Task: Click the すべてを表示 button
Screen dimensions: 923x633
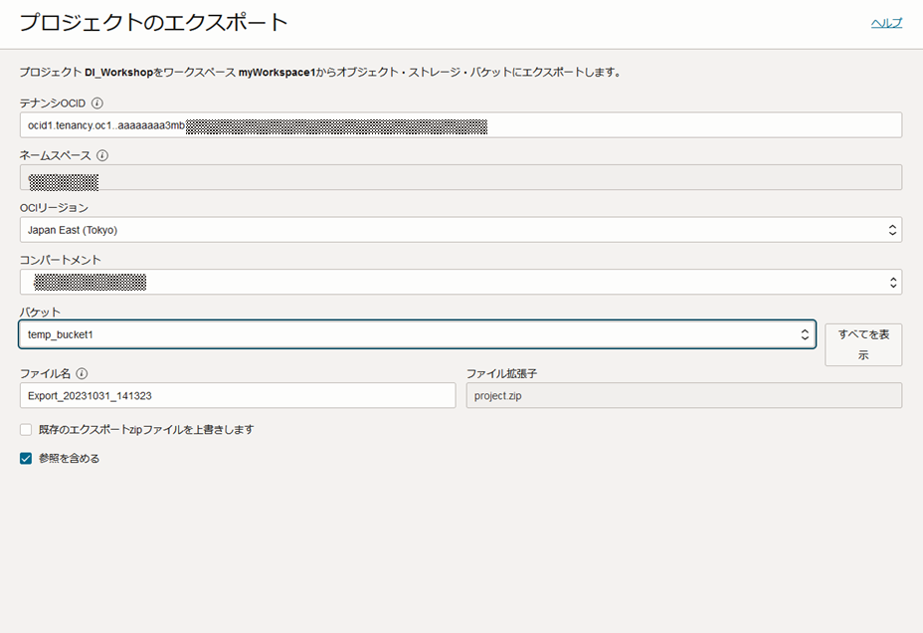Action: [863, 344]
